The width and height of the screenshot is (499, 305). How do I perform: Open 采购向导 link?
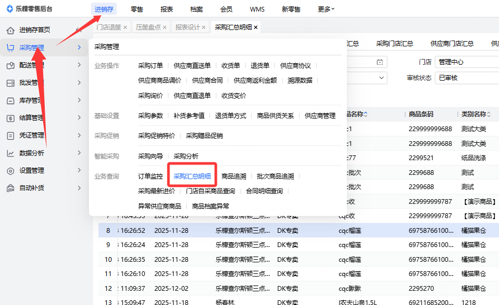pyautogui.click(x=150, y=156)
